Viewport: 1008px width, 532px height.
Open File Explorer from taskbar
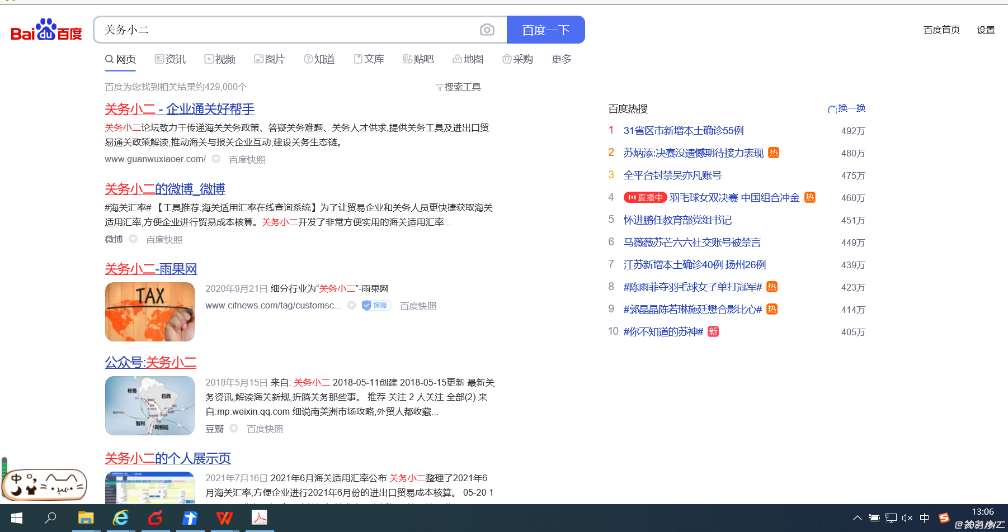(x=86, y=518)
